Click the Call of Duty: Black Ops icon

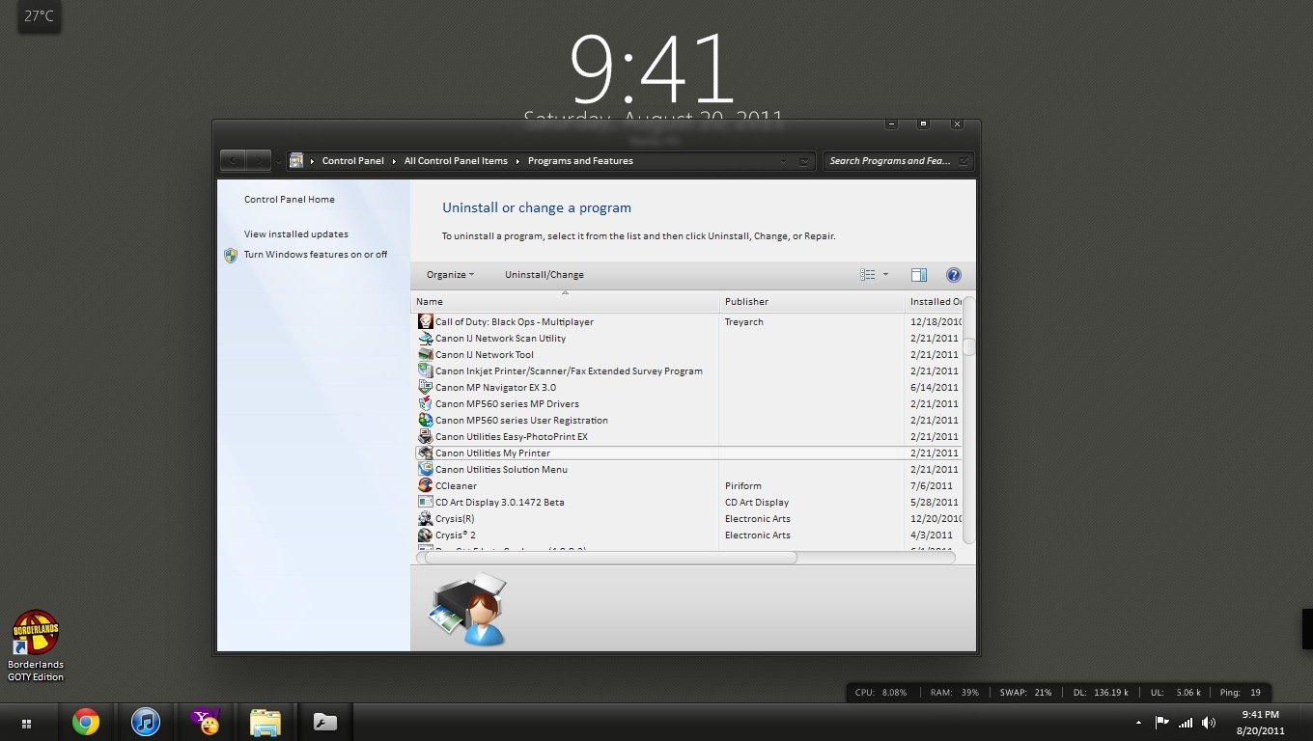(425, 321)
